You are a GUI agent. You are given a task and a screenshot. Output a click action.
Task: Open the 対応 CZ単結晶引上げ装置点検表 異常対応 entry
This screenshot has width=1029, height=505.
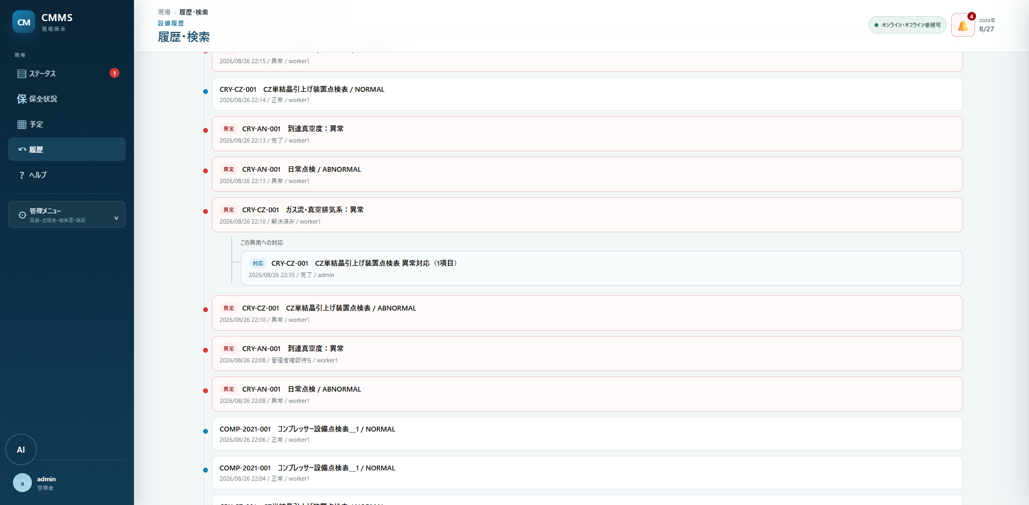click(x=602, y=268)
